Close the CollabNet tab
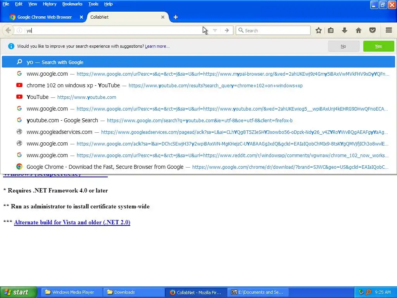The height and width of the screenshot is (298, 397). [x=163, y=17]
